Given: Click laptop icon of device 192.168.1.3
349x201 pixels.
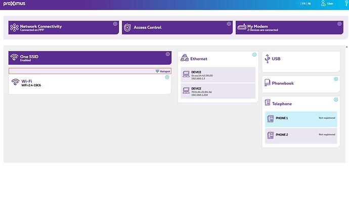Looking at the screenshot, I should click(186, 74).
